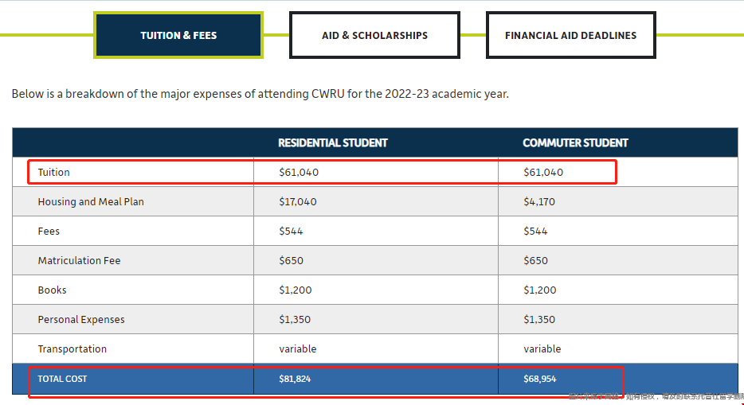This screenshot has width=744, height=405.
Task: Switch to Aid & Scholarships tab
Action: [374, 35]
